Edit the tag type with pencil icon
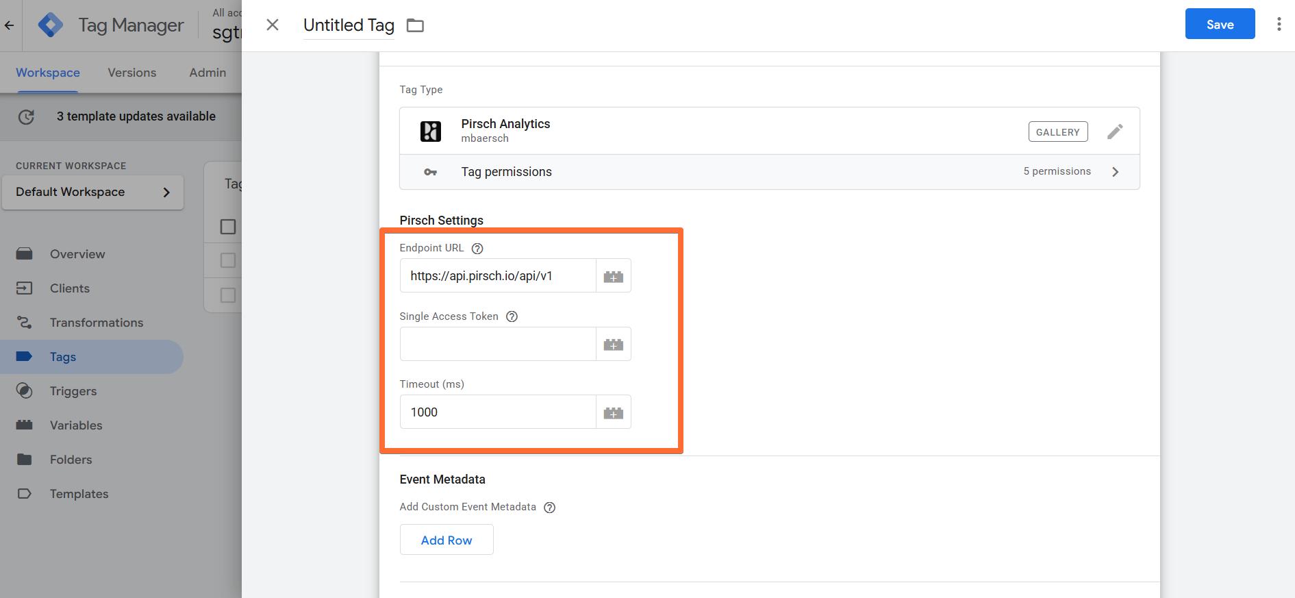 [1115, 132]
